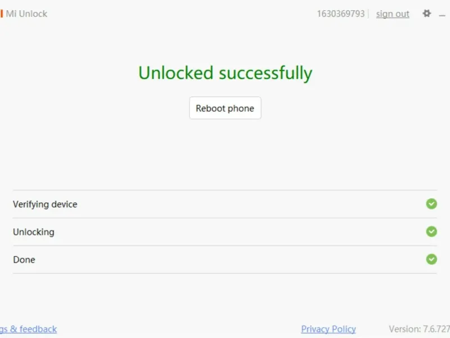This screenshot has width=450, height=338.
Task: Click the Version number text
Action: click(x=419, y=329)
